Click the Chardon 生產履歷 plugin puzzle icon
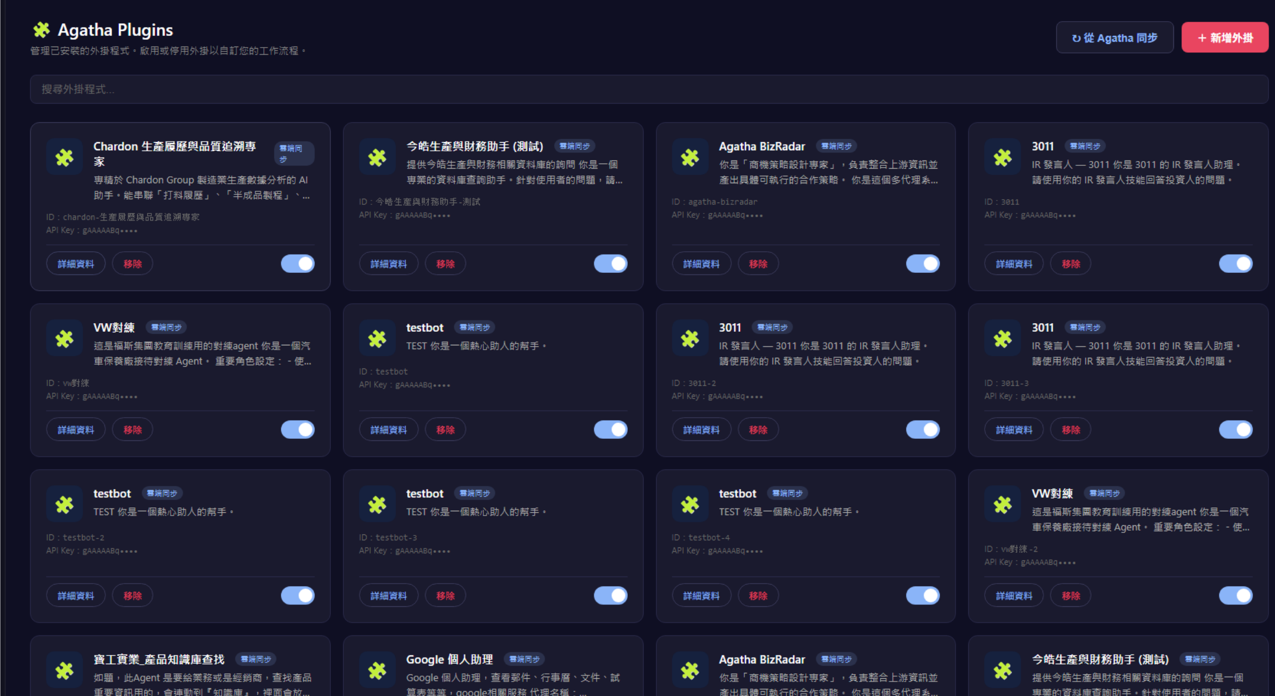This screenshot has width=1275, height=696. (x=64, y=157)
